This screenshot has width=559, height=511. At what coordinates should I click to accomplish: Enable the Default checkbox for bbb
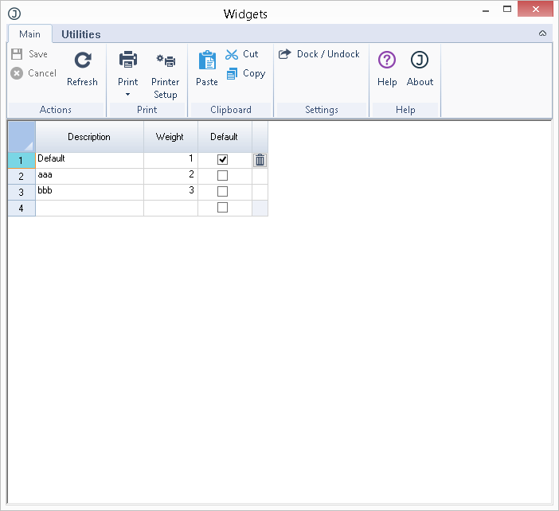tap(223, 192)
